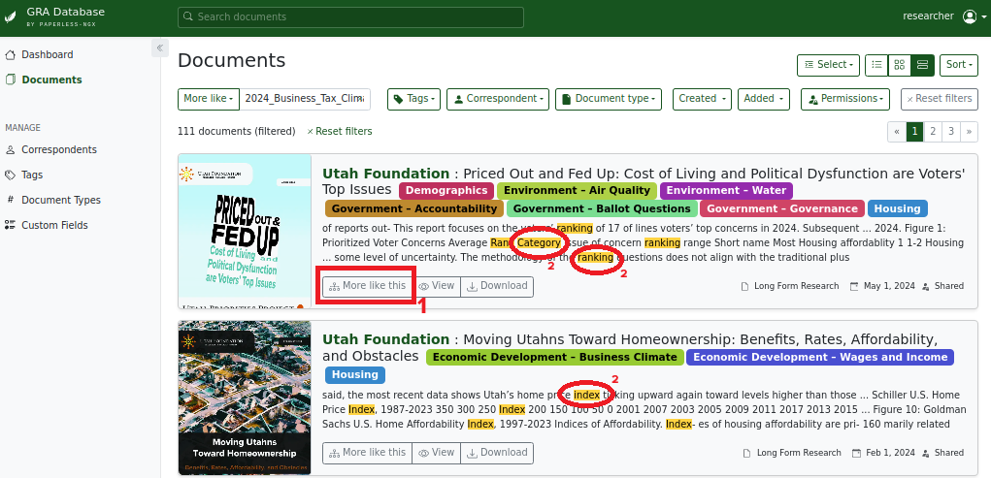Click the Search documents field
Viewport: 991px width, 478px height.
tap(350, 16)
